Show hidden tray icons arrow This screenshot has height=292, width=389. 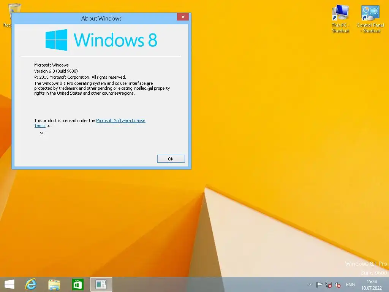point(310,285)
